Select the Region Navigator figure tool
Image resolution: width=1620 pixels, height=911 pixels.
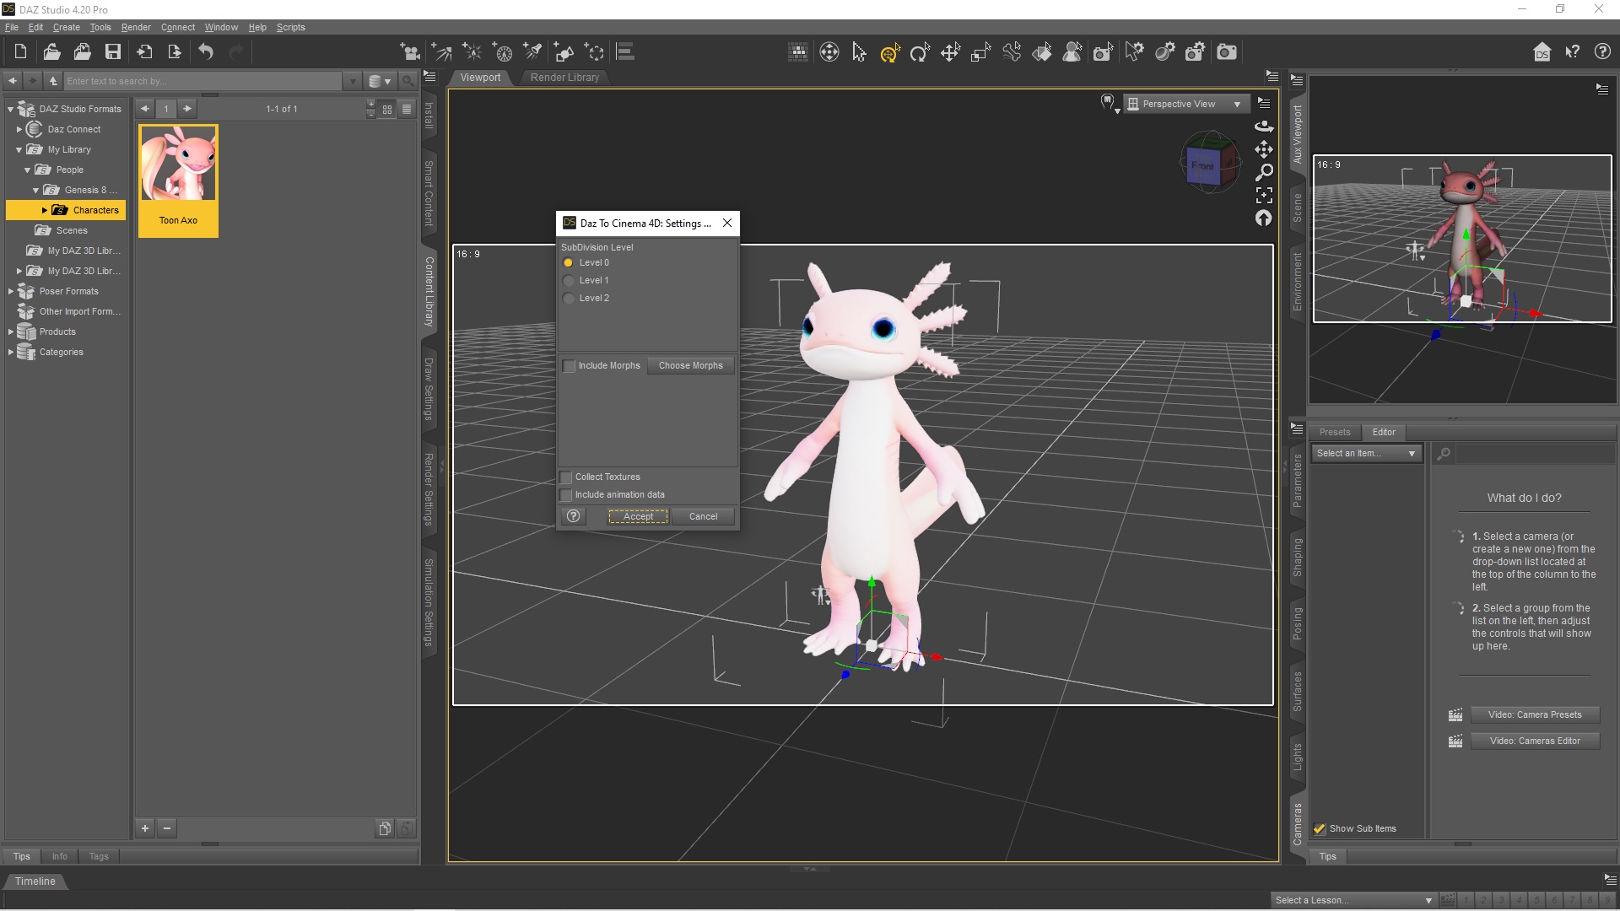click(1072, 52)
